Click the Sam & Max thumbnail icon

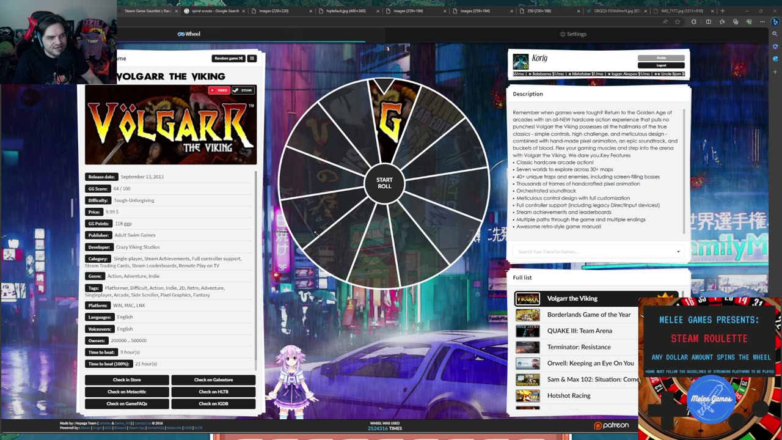click(x=528, y=380)
